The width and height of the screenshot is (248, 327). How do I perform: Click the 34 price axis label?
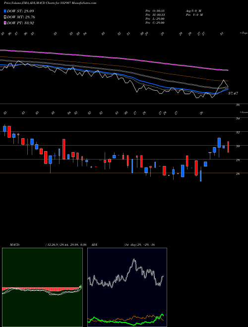point(238,119)
